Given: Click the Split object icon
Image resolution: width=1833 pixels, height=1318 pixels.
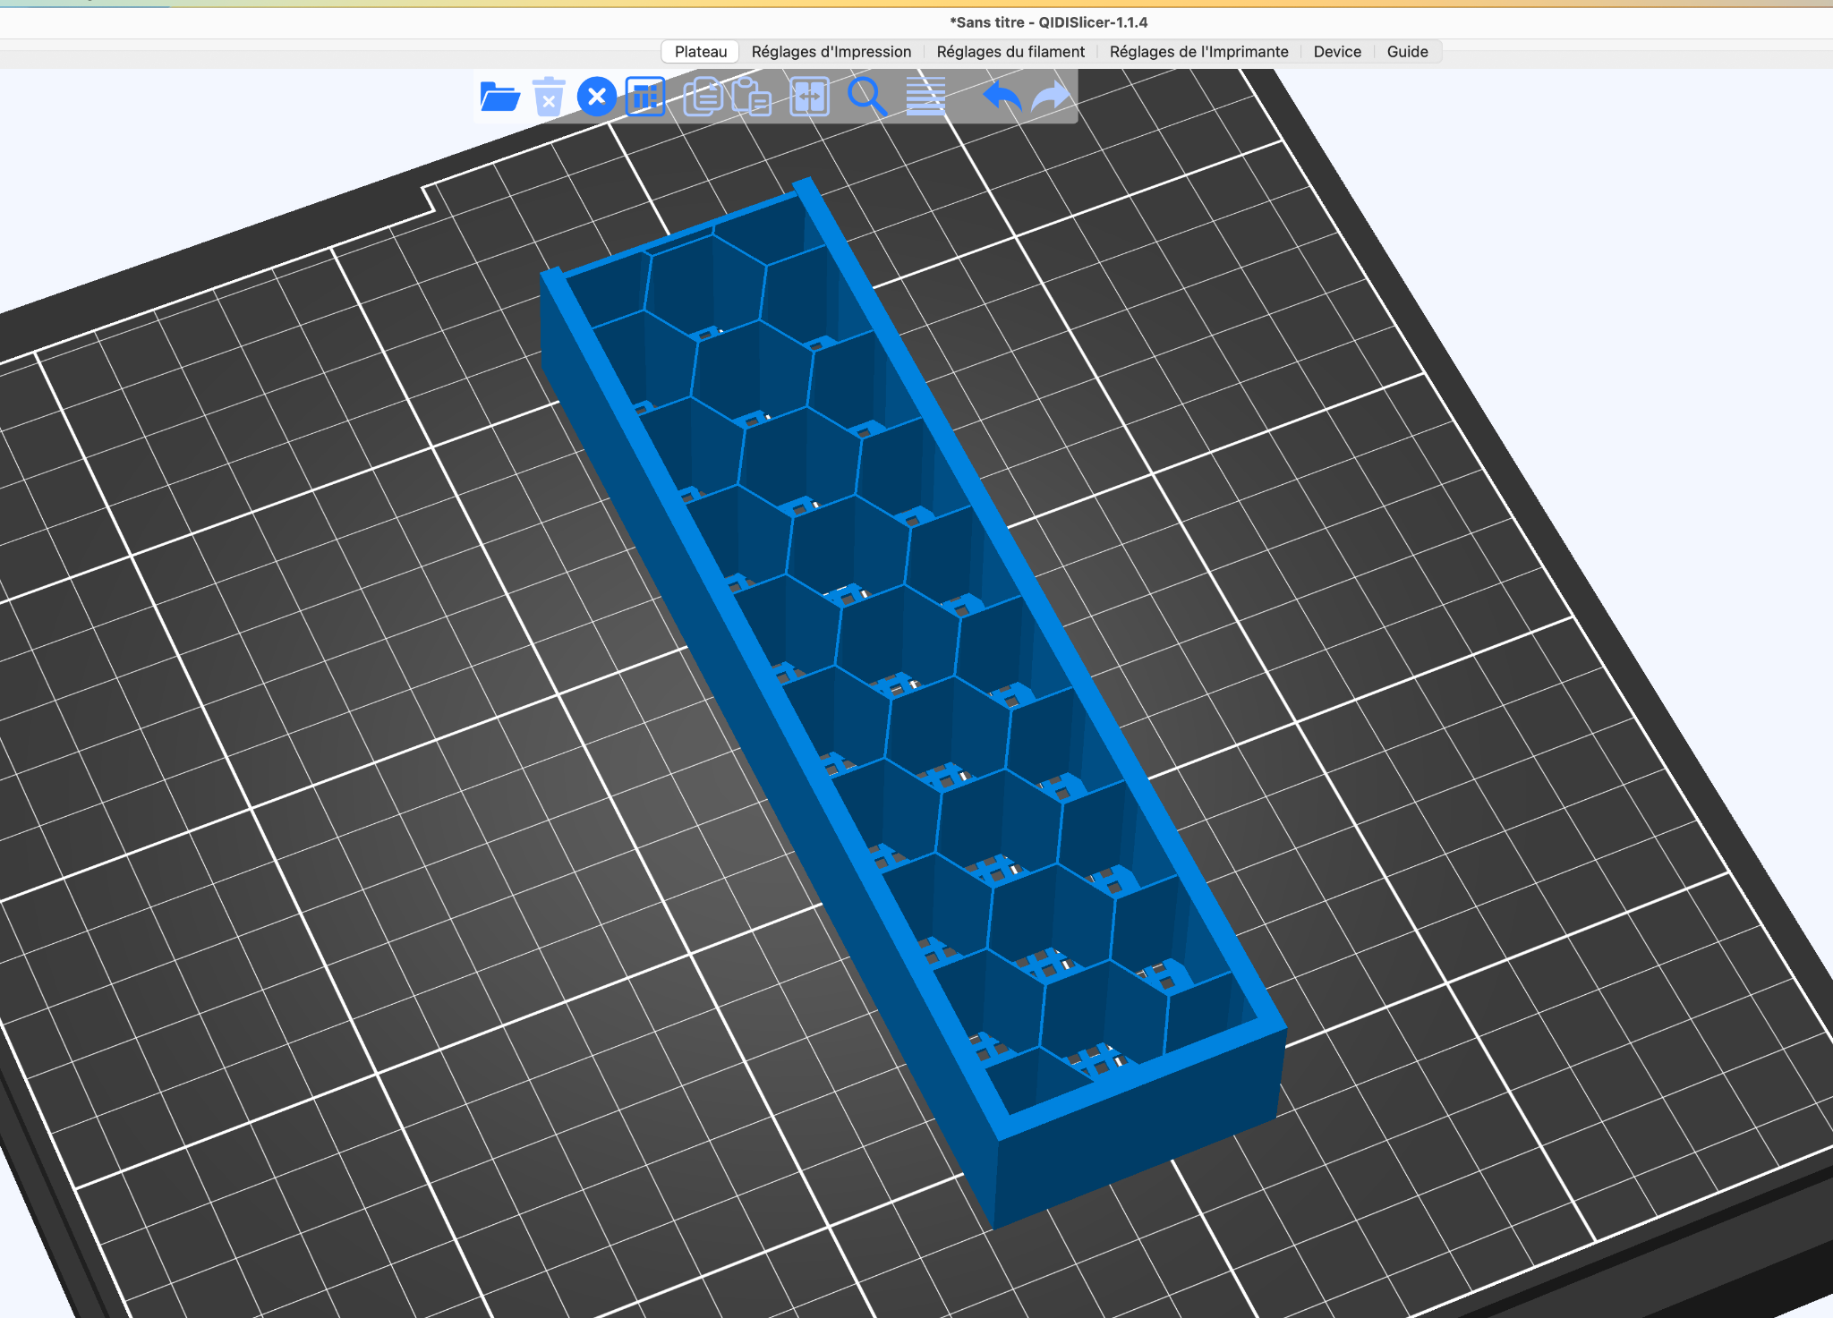Looking at the screenshot, I should pos(809,97).
